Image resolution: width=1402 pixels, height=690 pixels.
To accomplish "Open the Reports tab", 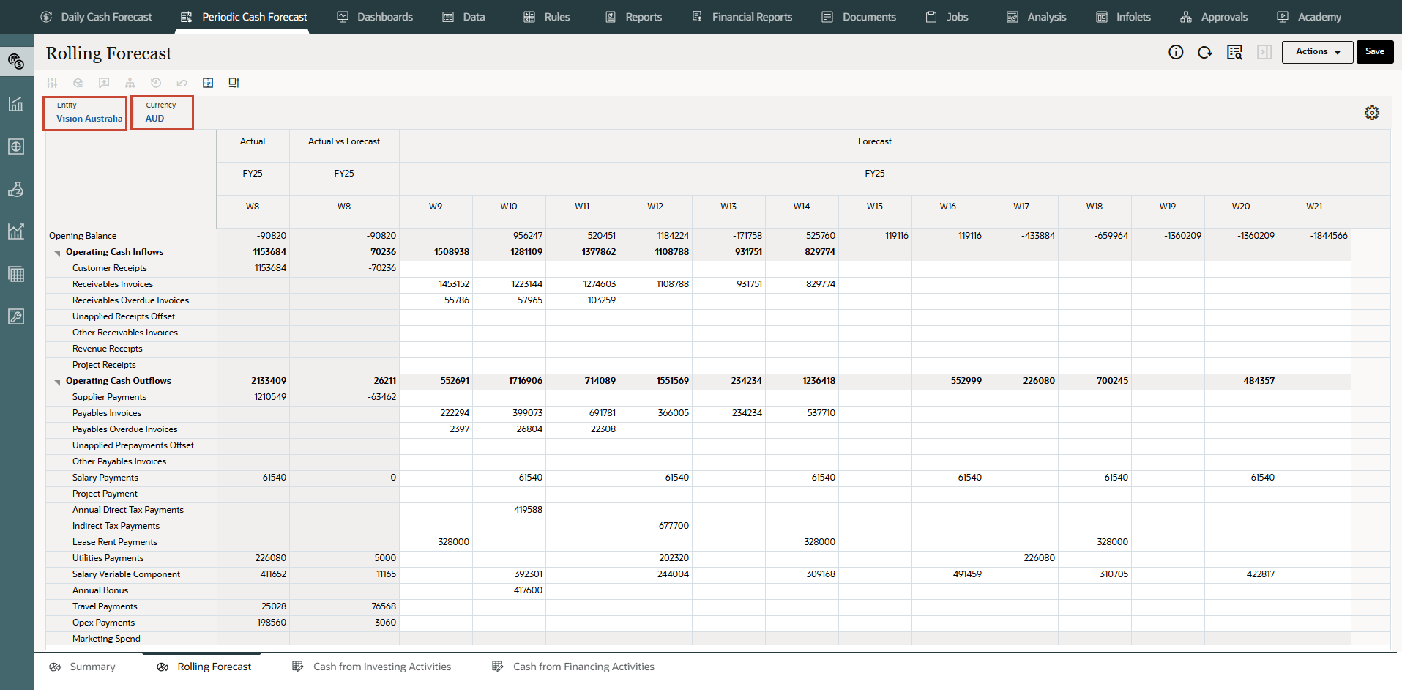I will tap(634, 17).
